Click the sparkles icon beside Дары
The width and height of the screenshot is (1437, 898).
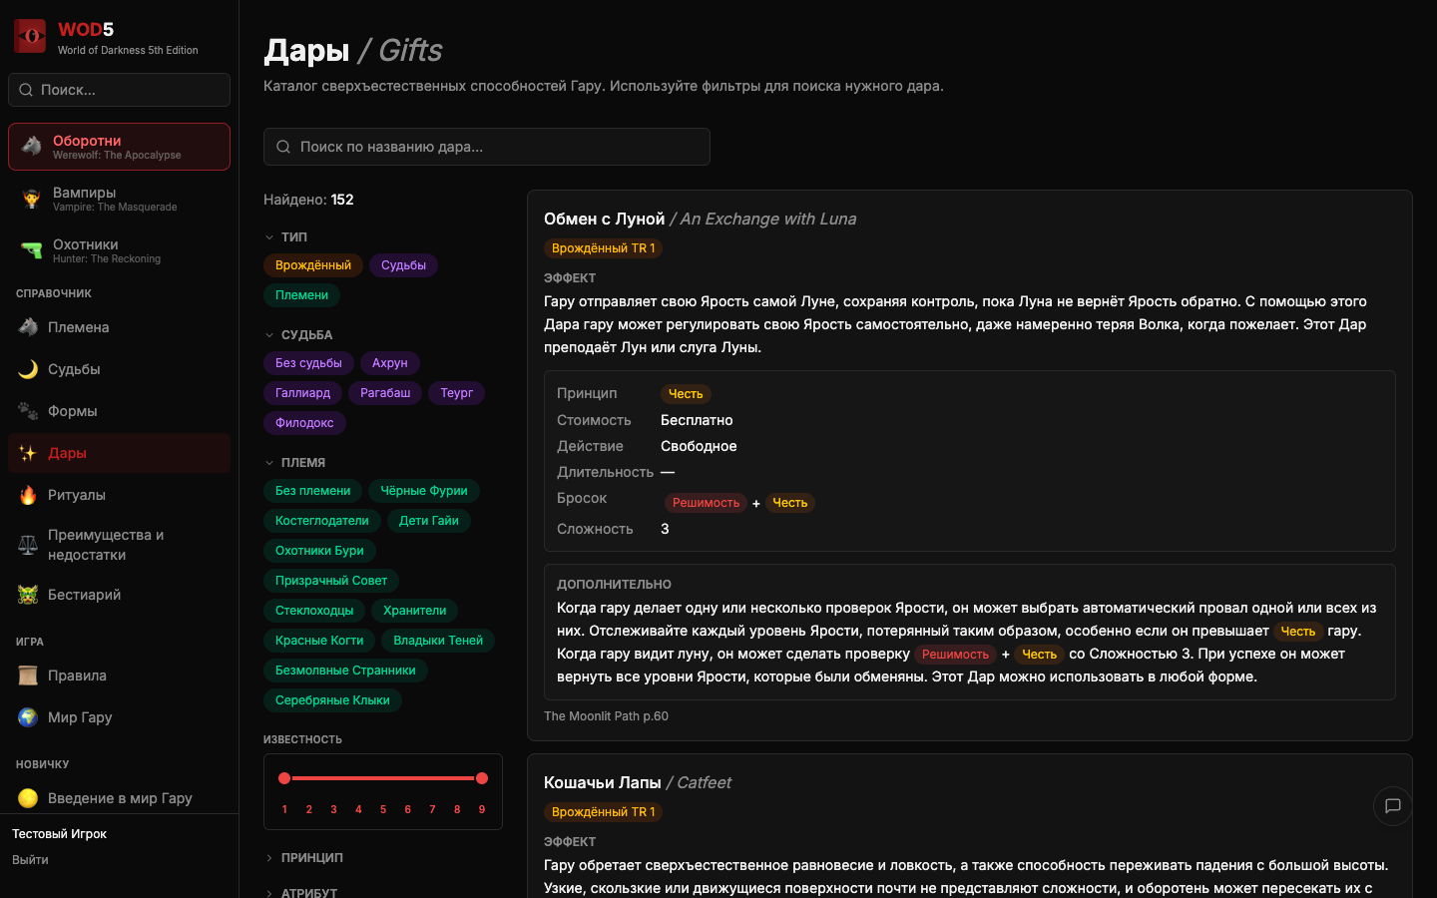28,453
